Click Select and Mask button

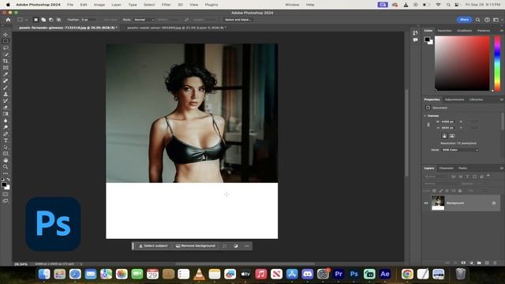click(238, 20)
